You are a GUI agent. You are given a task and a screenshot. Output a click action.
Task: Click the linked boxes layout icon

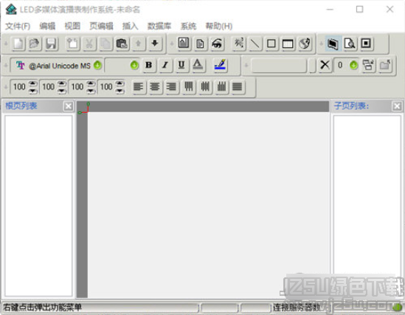[368, 65]
